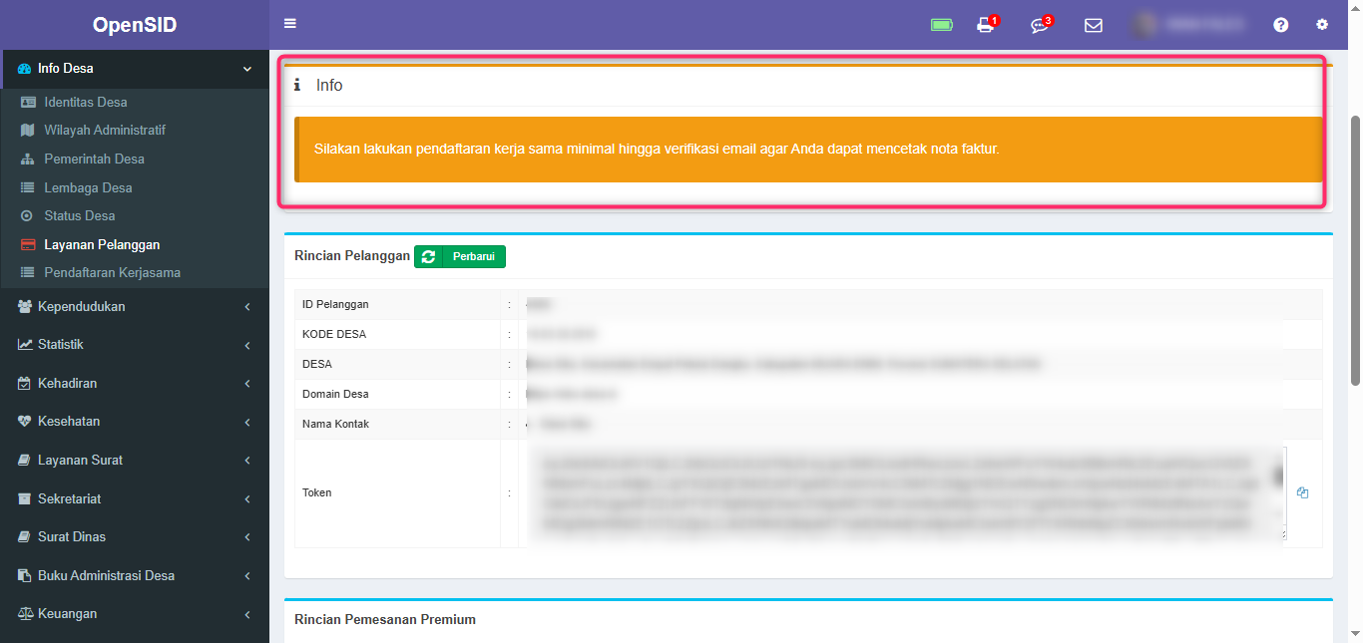This screenshot has height=643, width=1363.
Task: Open the chat messages icon
Action: point(1040,25)
